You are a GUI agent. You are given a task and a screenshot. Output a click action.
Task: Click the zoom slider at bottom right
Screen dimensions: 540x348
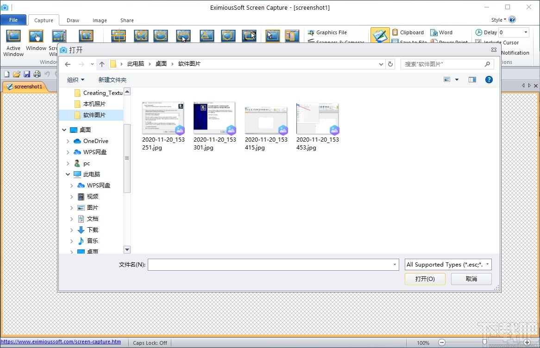coord(485,343)
